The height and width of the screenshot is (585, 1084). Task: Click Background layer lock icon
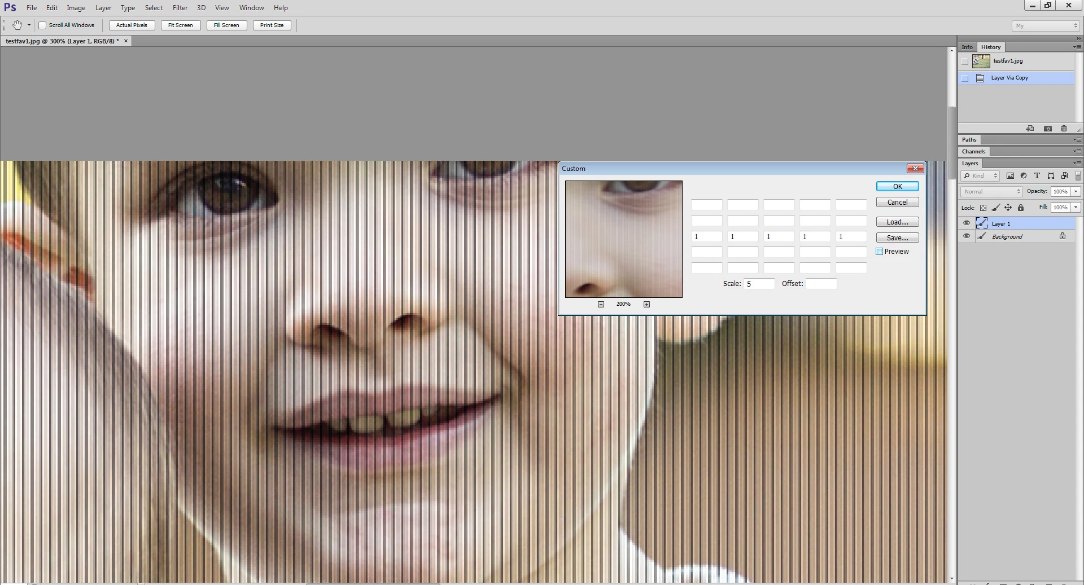coord(1063,236)
